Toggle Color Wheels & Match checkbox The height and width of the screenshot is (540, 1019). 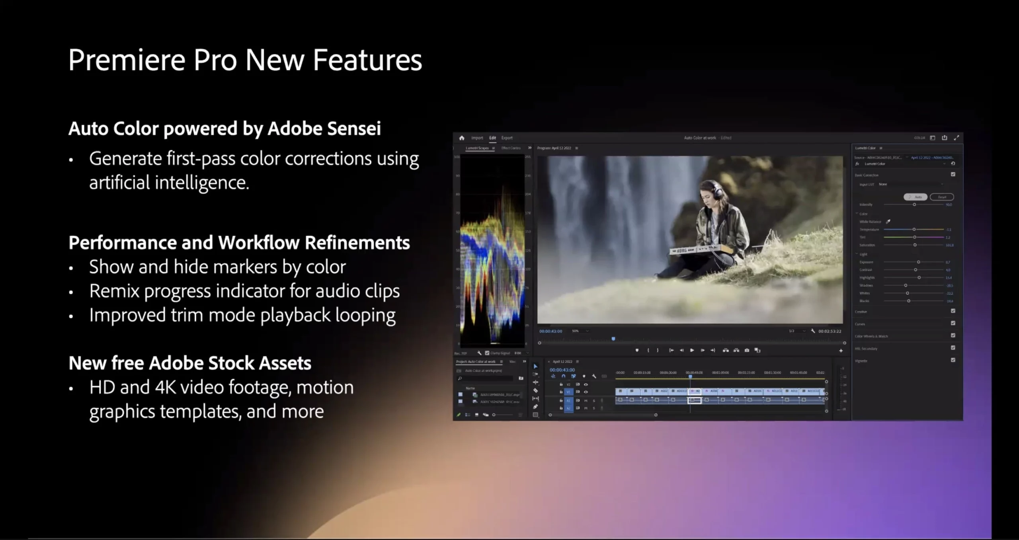[953, 335]
